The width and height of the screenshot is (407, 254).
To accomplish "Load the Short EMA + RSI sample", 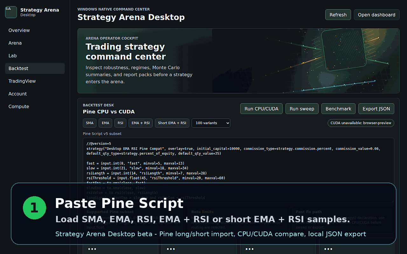I will (x=172, y=123).
